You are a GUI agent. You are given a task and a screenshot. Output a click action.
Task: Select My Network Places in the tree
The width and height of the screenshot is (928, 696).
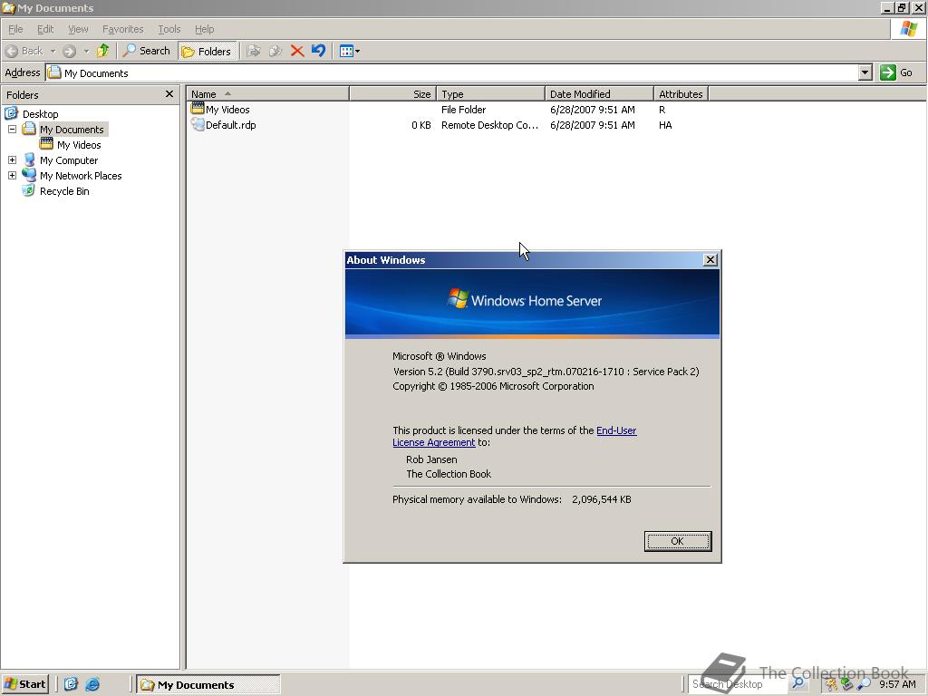pos(81,175)
